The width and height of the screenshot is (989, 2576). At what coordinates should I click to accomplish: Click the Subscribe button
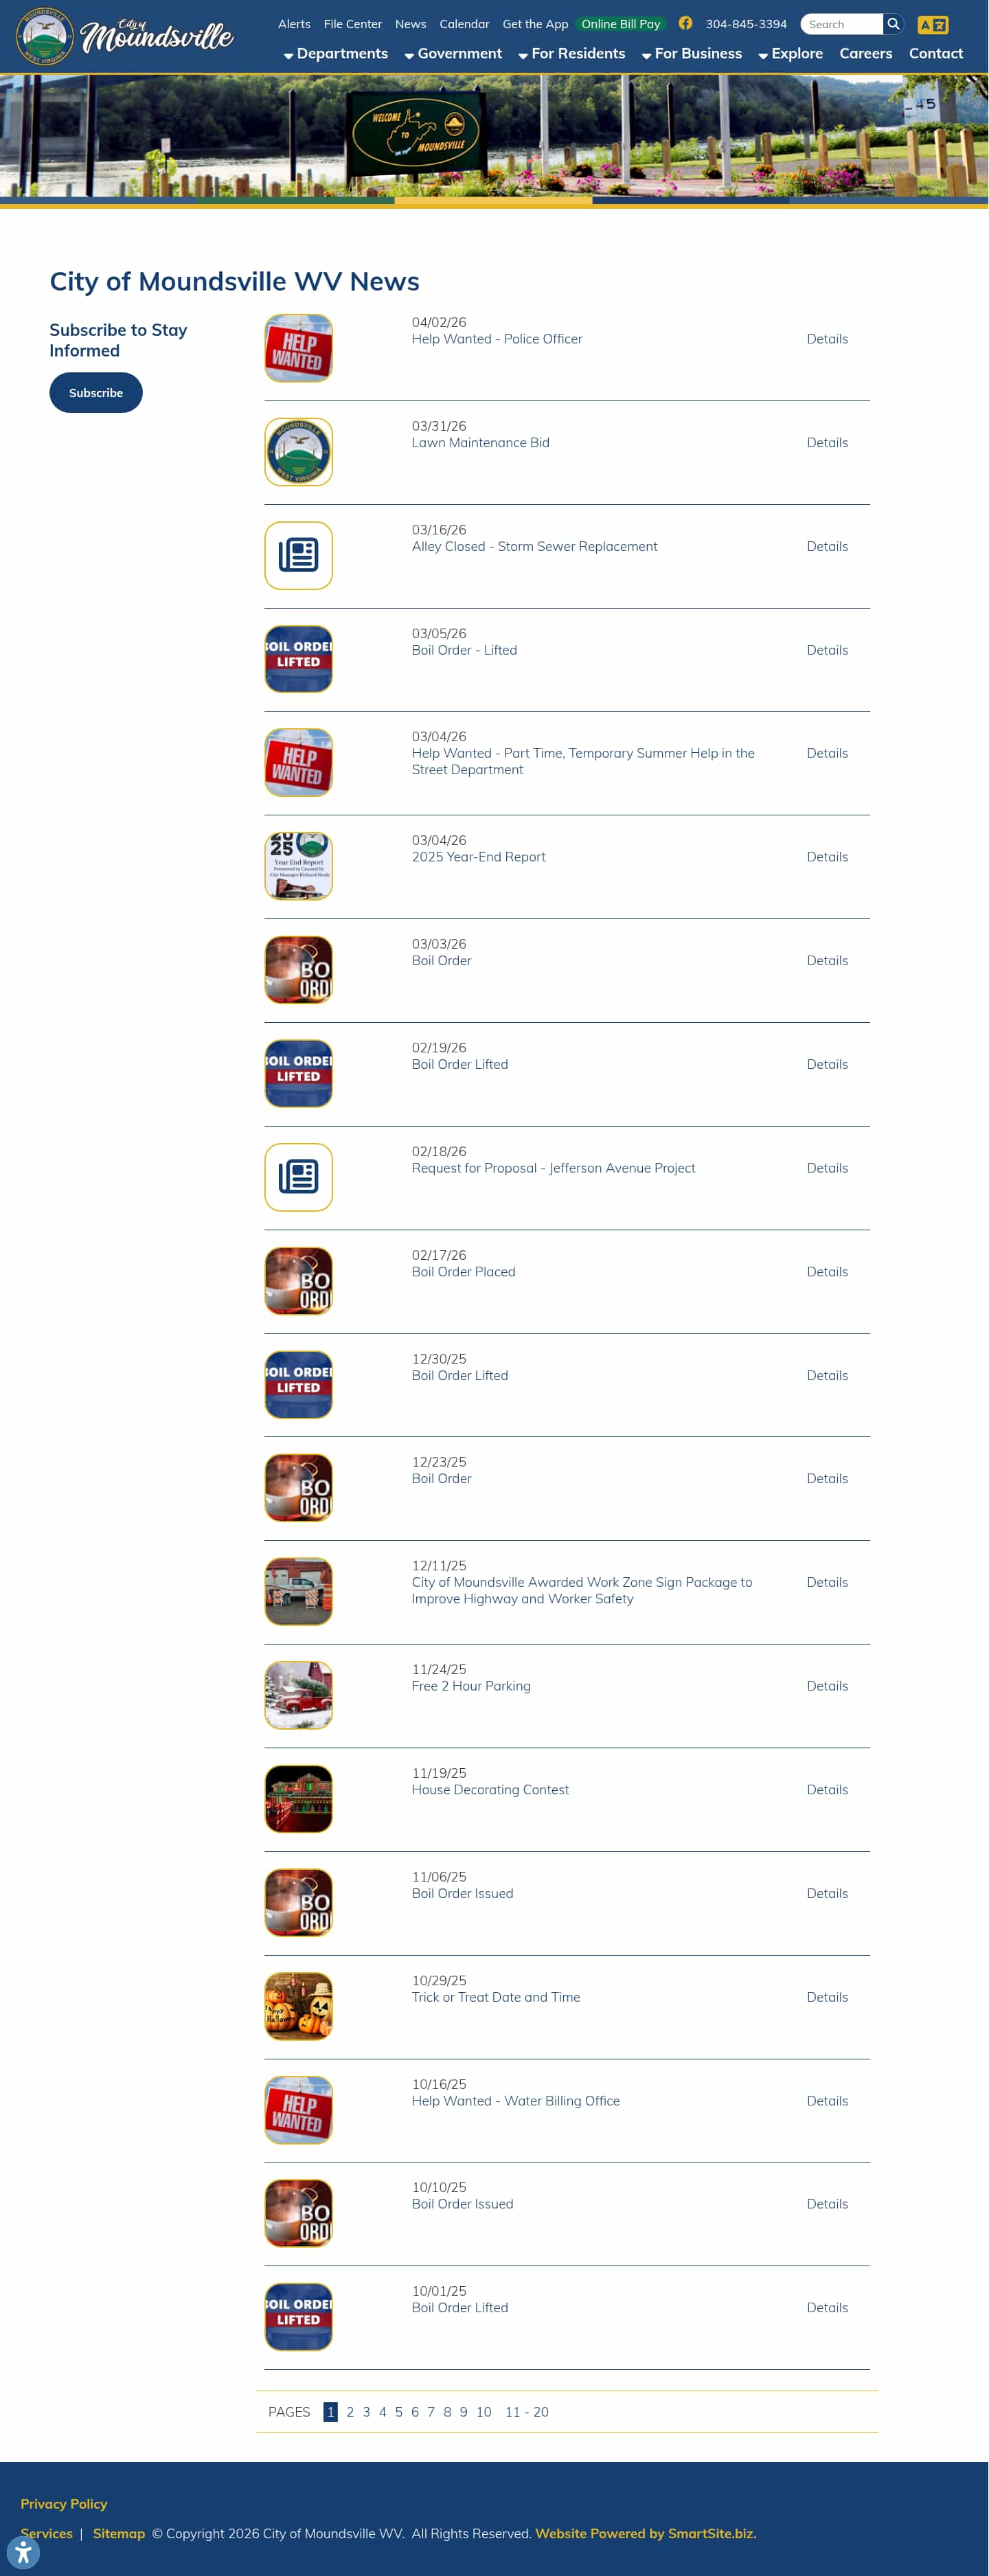pos(96,393)
